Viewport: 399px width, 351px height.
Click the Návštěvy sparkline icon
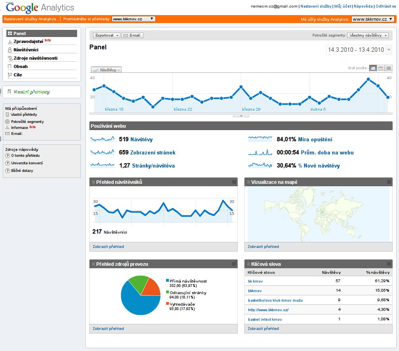102,139
